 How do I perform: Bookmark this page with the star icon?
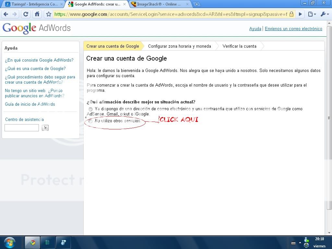[49, 14]
